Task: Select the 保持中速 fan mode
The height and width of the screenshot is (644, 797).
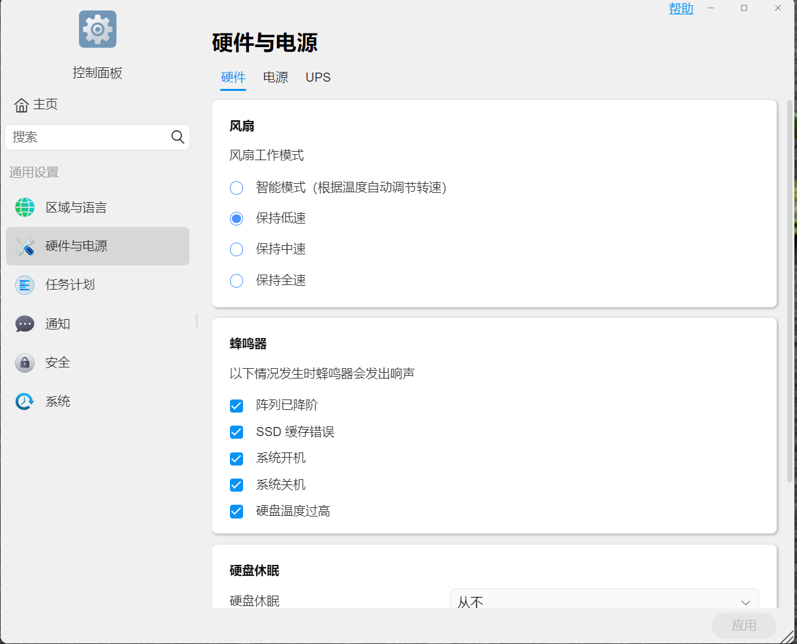Action: click(x=236, y=250)
